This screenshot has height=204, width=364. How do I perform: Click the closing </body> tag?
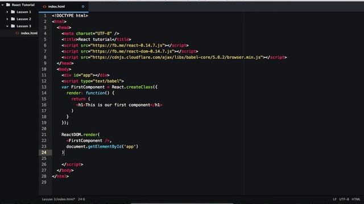click(x=65, y=171)
